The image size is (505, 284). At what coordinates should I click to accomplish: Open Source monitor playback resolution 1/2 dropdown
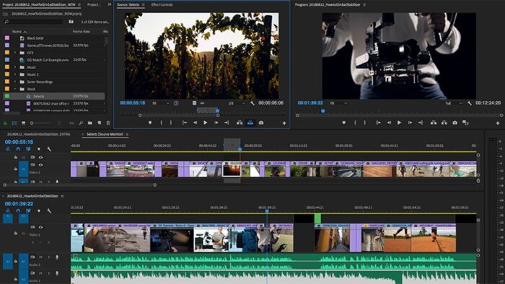236,103
